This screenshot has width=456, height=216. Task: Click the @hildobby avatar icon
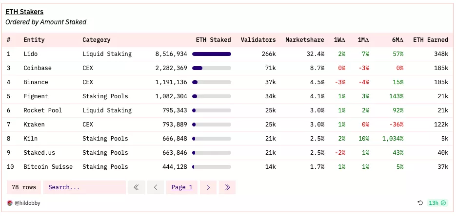coord(9,203)
